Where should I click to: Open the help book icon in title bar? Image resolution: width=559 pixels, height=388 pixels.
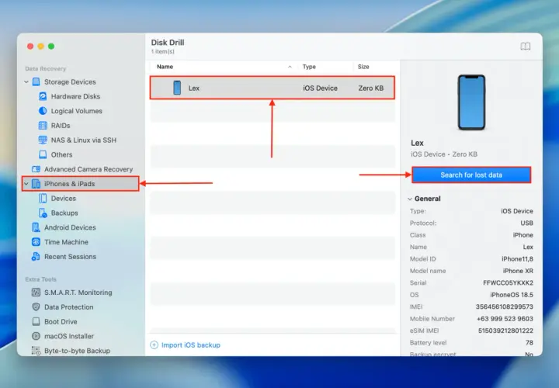click(x=525, y=46)
